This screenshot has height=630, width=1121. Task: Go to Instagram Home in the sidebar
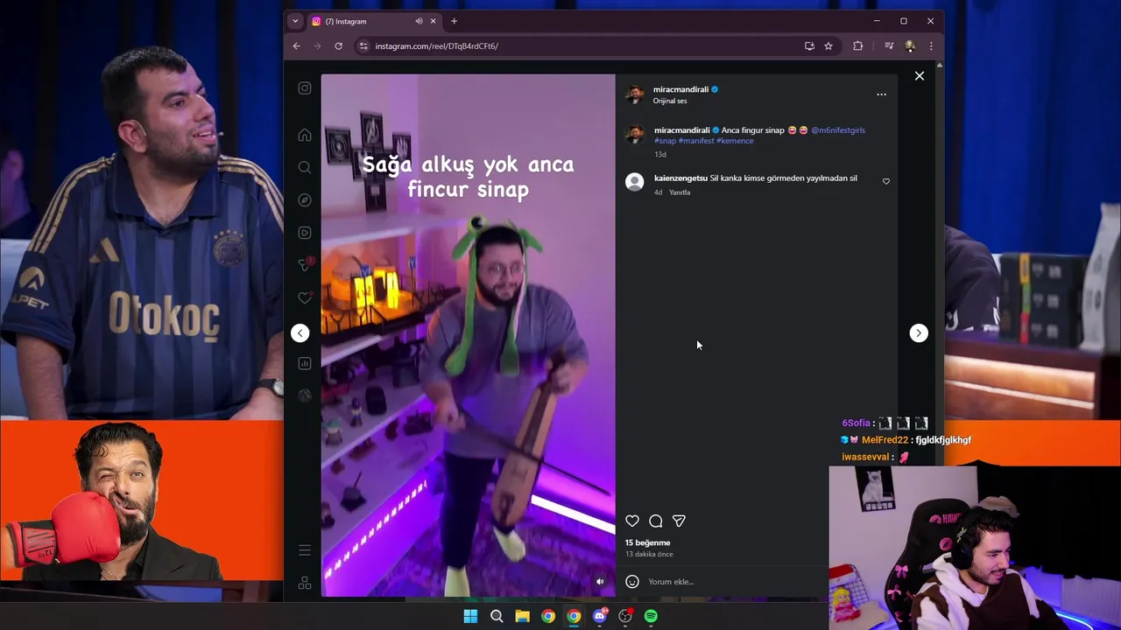[305, 135]
